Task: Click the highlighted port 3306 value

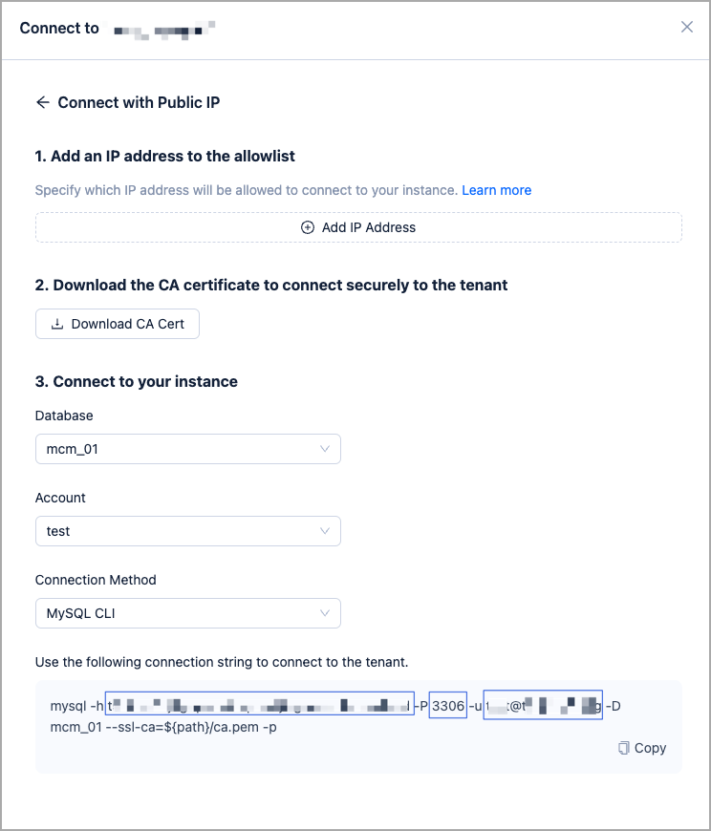Action: pyautogui.click(x=447, y=706)
